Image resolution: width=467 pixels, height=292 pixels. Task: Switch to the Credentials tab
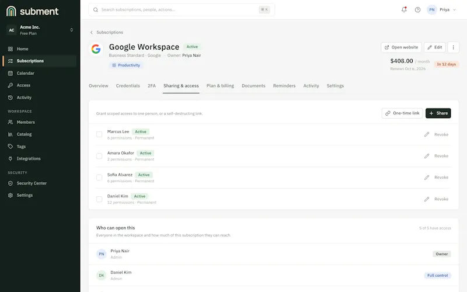(x=128, y=86)
